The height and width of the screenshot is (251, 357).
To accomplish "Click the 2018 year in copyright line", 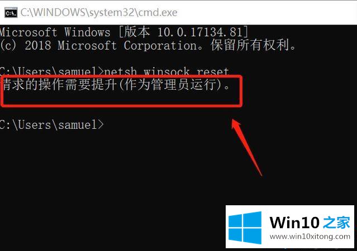I will pos(38,46).
